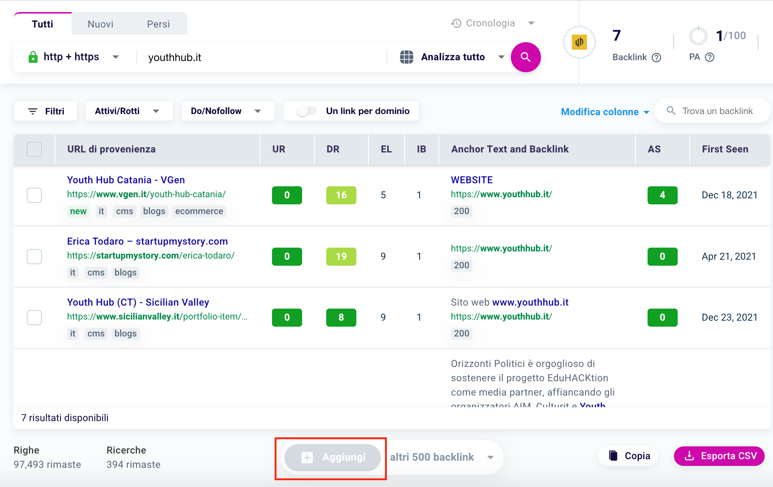773x487 pixels.
Task: Check the Youth Hub Catania row checkbox
Action: pyautogui.click(x=34, y=195)
